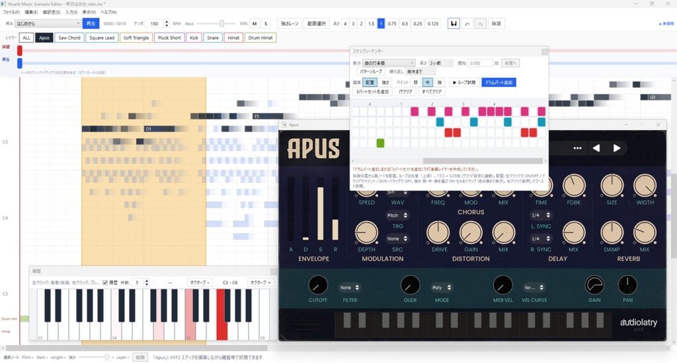The image size is (677, 363).
Task: Click the Apus GAIN knob in the bottom row
Action: click(594, 285)
